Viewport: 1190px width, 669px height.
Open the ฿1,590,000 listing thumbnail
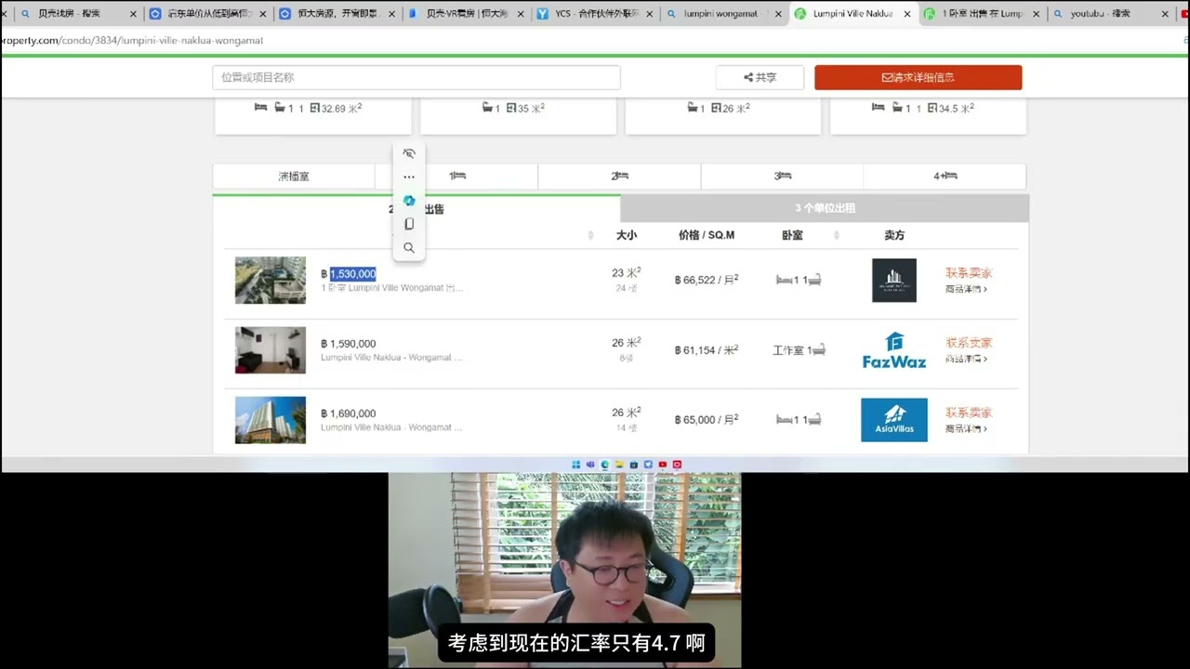pos(271,350)
